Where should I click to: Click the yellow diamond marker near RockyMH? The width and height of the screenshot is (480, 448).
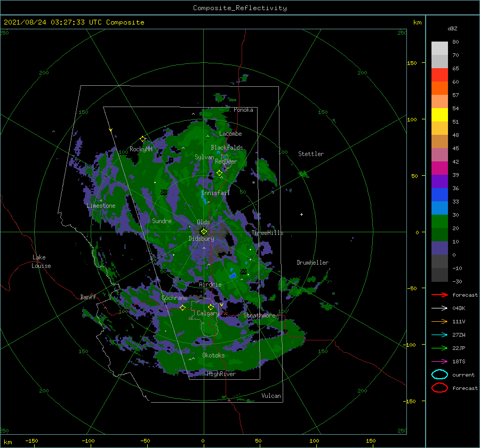(142, 139)
